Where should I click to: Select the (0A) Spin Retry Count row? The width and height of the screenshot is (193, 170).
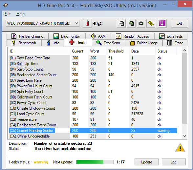click(93, 92)
